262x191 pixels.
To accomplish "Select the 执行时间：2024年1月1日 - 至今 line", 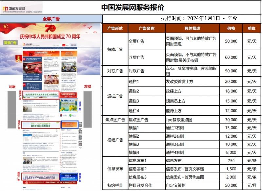I will [x=199, y=18].
